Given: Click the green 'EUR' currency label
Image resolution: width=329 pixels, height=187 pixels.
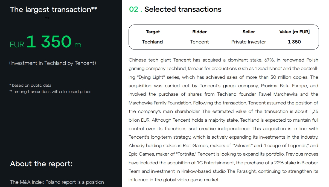Looking at the screenshot, I should point(17,45).
